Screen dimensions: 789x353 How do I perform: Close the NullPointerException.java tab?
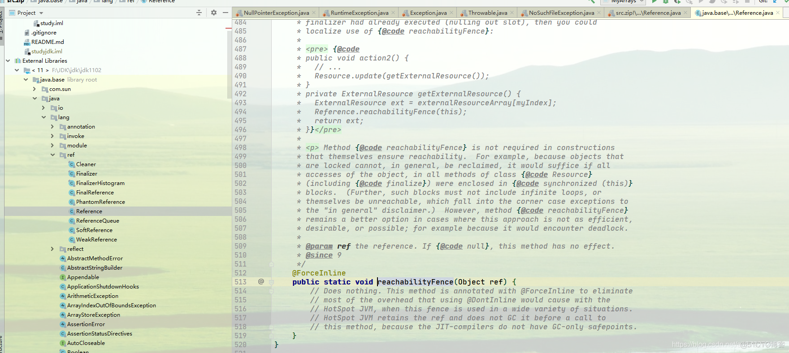314,13
